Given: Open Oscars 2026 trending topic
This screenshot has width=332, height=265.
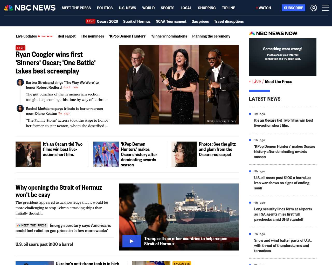Looking at the screenshot, I should (x=107, y=21).
